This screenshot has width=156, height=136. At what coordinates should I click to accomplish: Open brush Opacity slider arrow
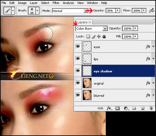118,10
